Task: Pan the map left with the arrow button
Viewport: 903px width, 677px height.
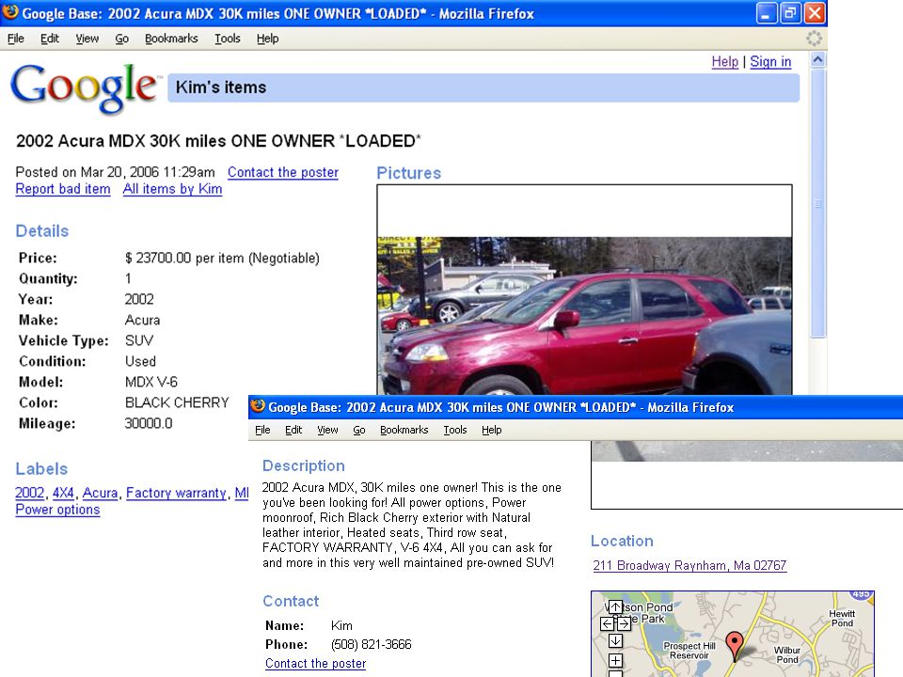Action: [x=607, y=623]
